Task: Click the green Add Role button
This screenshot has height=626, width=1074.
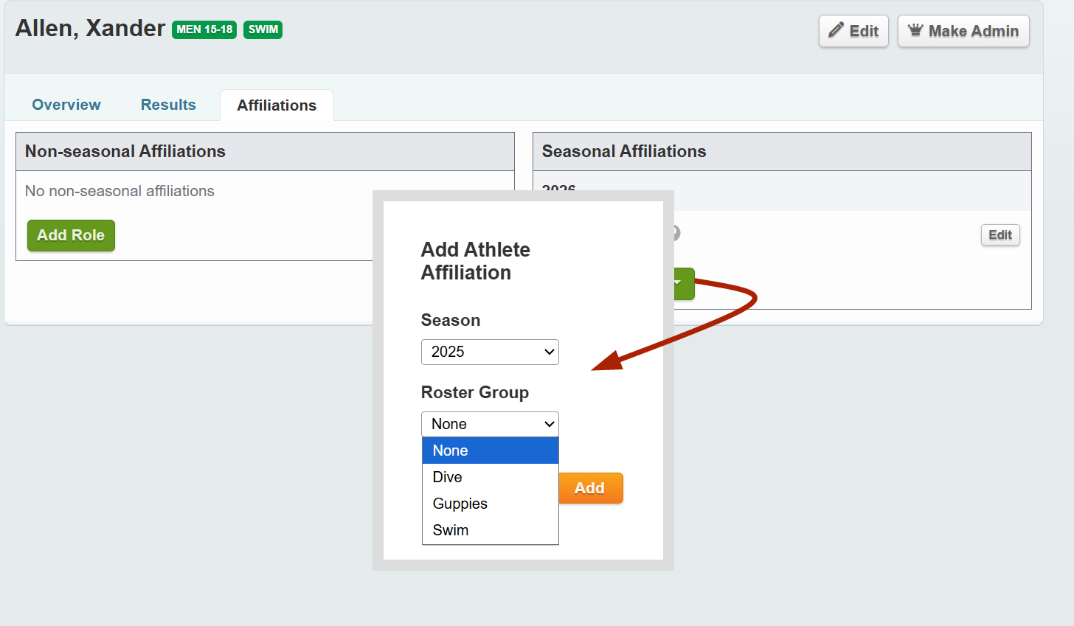Action: (x=71, y=235)
